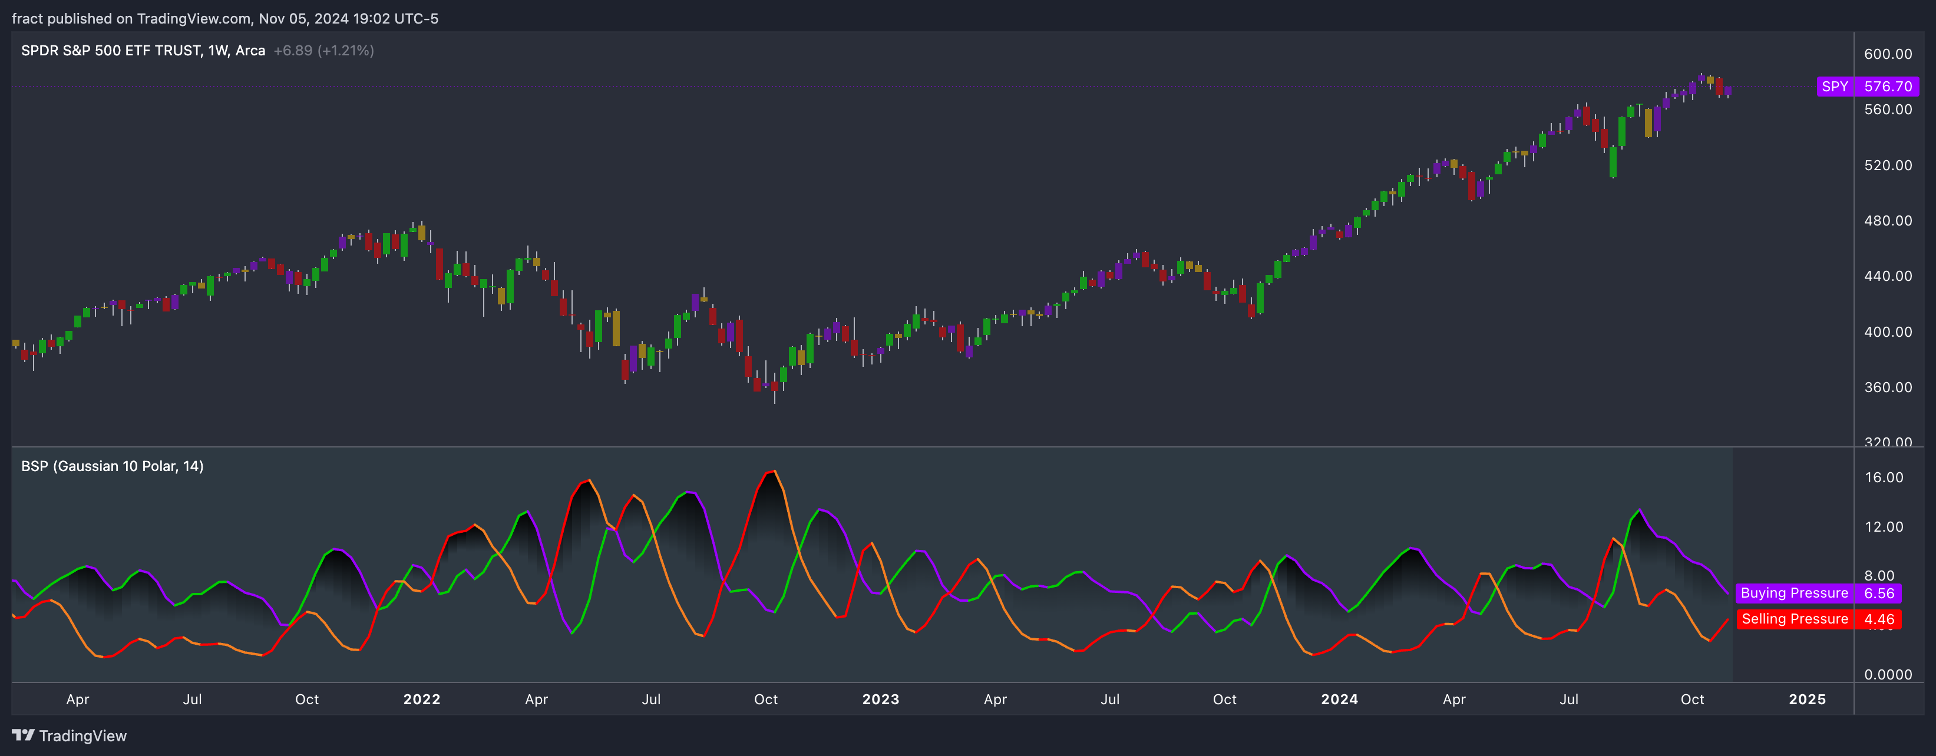Click the BSP (Gaussian 10 Polar, 14) indicator title
This screenshot has width=1936, height=756.
click(x=112, y=466)
